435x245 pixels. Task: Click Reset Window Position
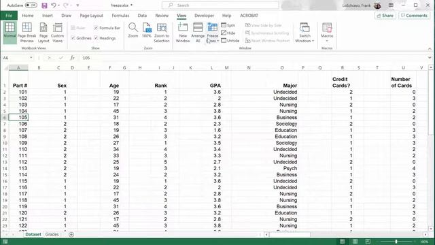(267, 41)
